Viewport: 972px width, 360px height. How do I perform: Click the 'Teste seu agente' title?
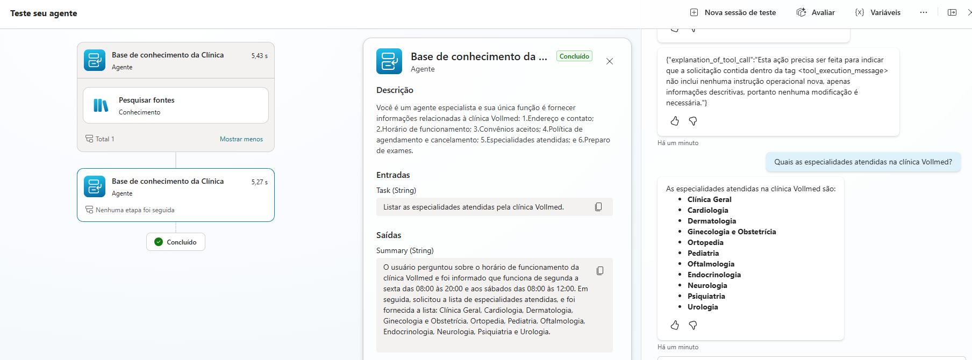coord(44,13)
